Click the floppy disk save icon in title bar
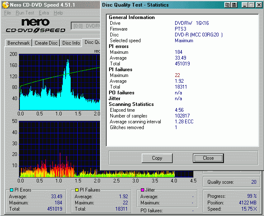 coord(234,5)
